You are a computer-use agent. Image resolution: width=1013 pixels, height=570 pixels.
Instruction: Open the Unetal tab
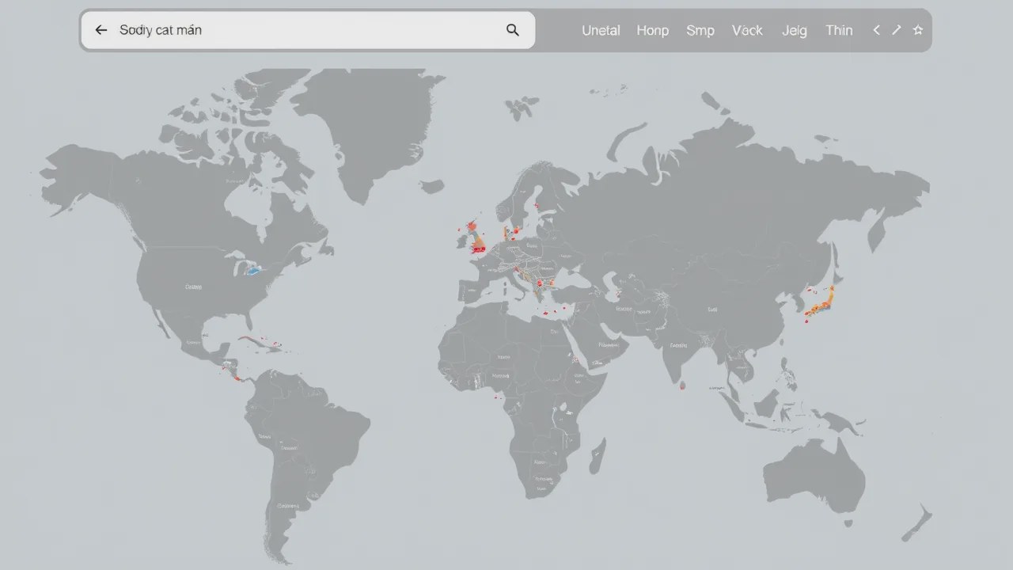601,30
